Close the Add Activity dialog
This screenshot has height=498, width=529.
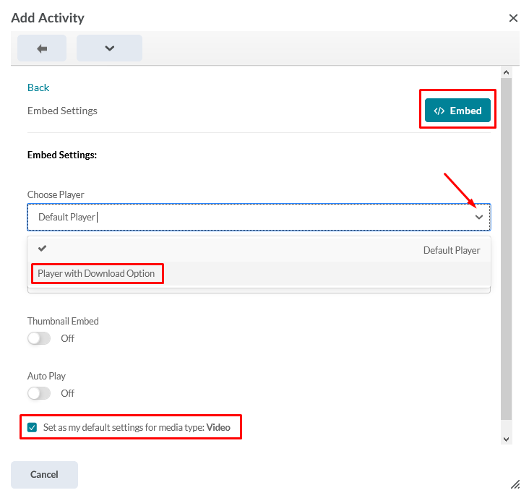[513, 18]
